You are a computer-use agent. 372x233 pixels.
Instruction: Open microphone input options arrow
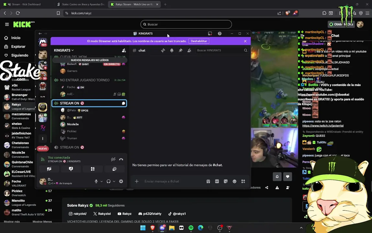point(102,181)
